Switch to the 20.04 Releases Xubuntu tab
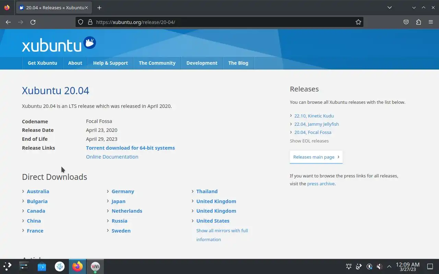The width and height of the screenshot is (439, 274). pos(53,8)
